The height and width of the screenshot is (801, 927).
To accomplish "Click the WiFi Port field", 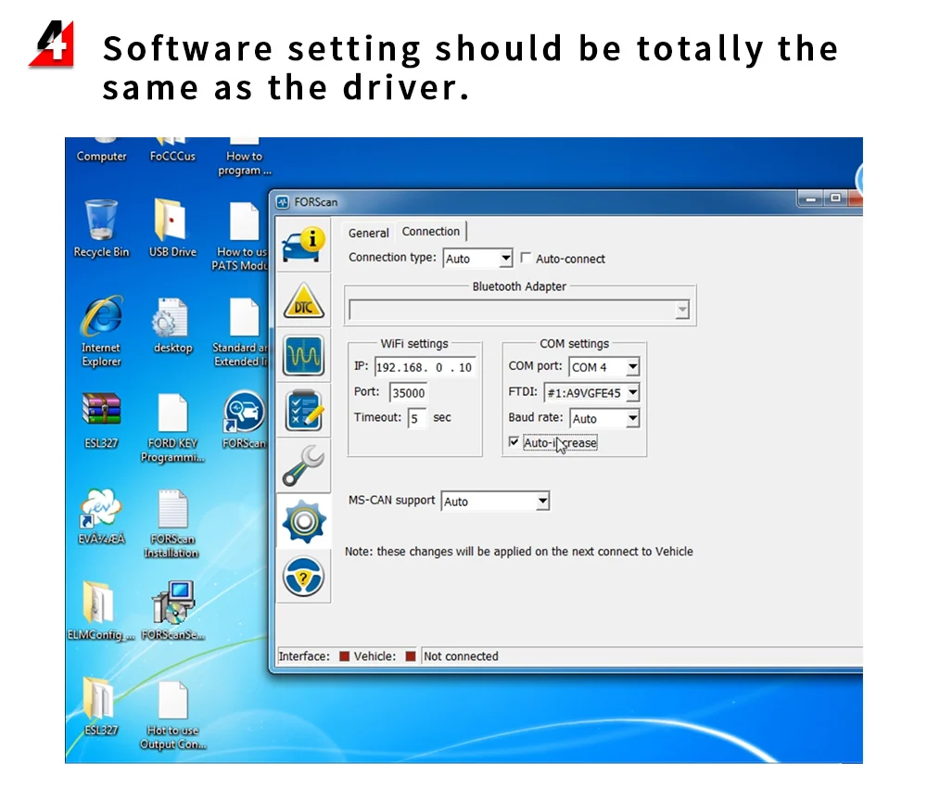I will click(409, 392).
